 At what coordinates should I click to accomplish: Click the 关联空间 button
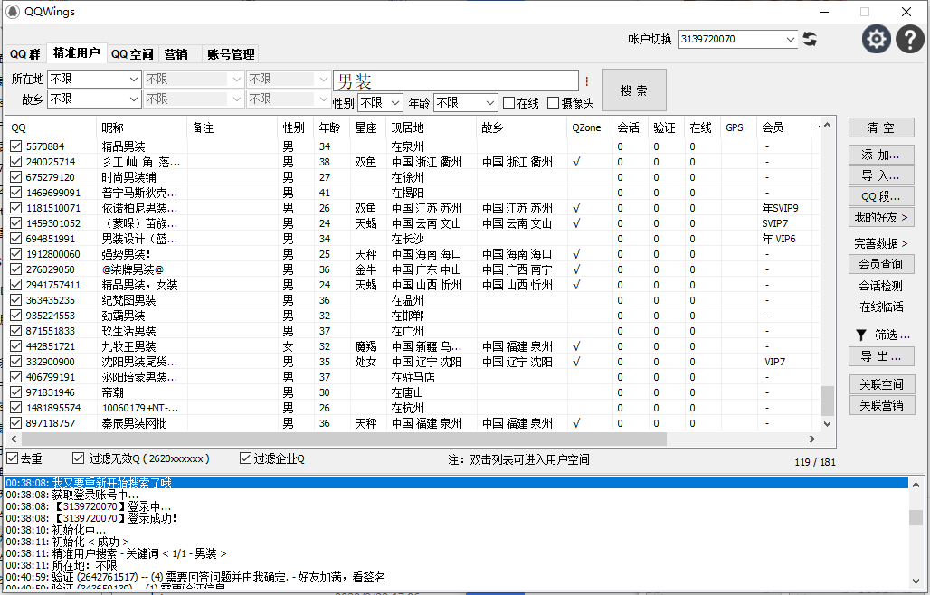(881, 384)
